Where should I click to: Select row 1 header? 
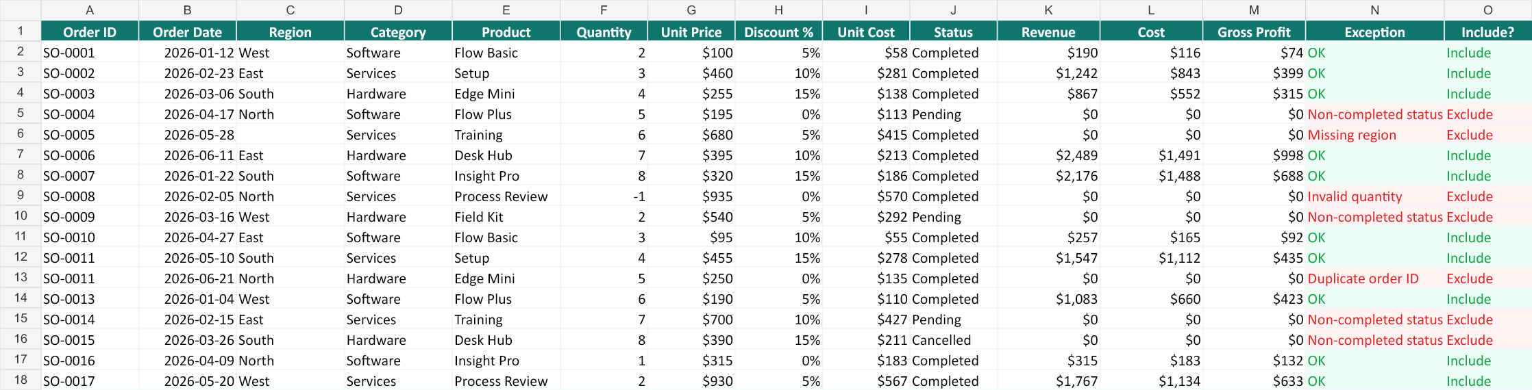pos(21,31)
